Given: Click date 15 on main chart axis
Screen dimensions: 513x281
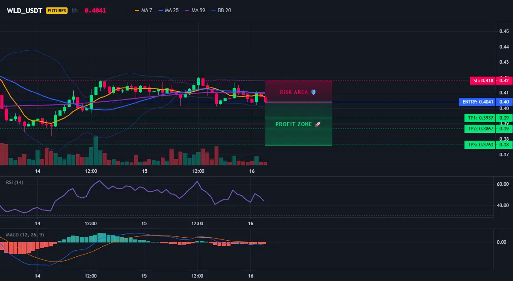Looking at the screenshot, I should tap(145, 171).
